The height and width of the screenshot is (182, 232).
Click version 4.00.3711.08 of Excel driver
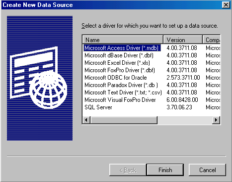[182, 63]
